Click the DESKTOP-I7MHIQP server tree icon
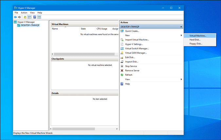Image resolution: width=221 pixels, height=140 pixels. click(x=19, y=25)
